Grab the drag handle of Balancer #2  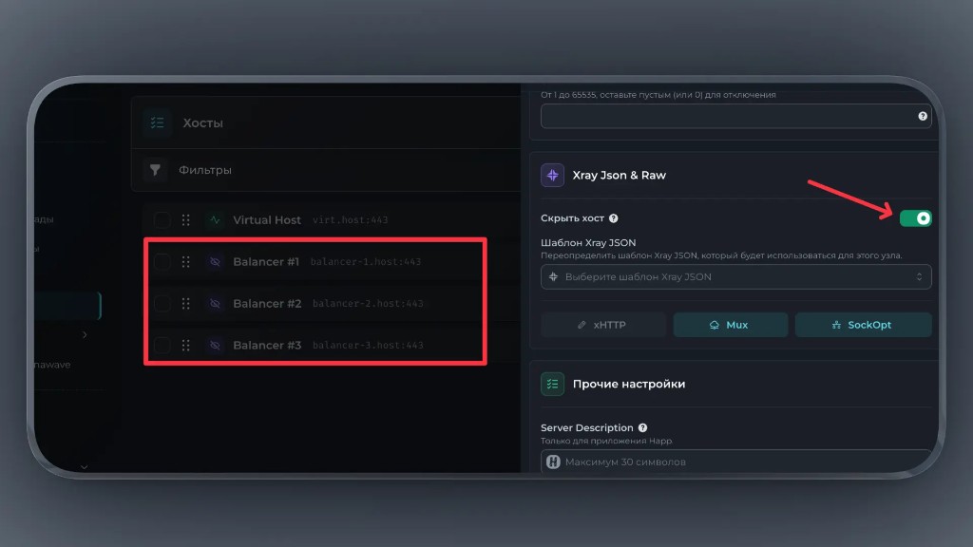[186, 303]
